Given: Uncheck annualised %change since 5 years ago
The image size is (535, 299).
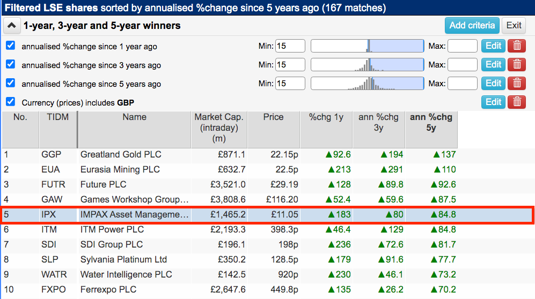Looking at the screenshot, I should tap(11, 83).
